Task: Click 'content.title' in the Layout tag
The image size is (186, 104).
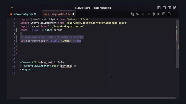Action: tap(51, 62)
